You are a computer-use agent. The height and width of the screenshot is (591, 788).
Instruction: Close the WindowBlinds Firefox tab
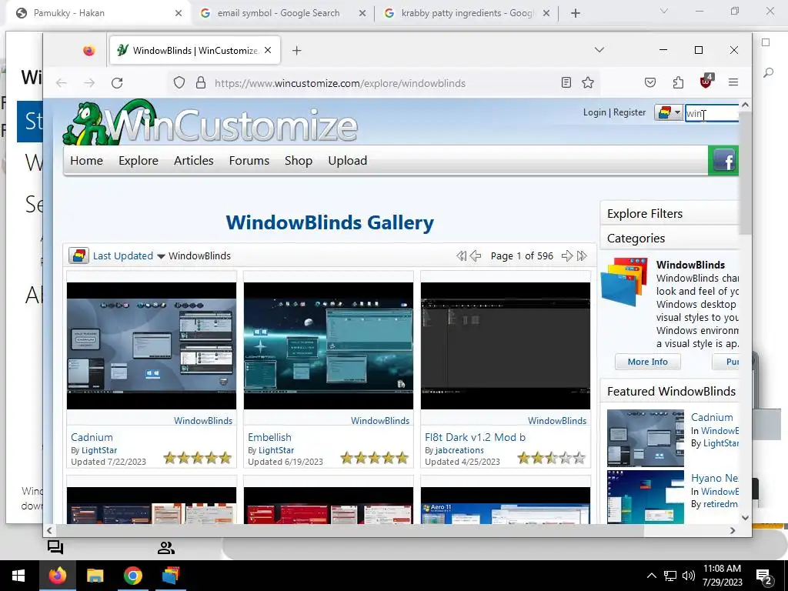coord(268,50)
